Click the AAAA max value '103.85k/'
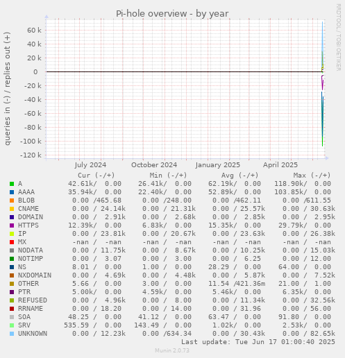 coord(291,192)
